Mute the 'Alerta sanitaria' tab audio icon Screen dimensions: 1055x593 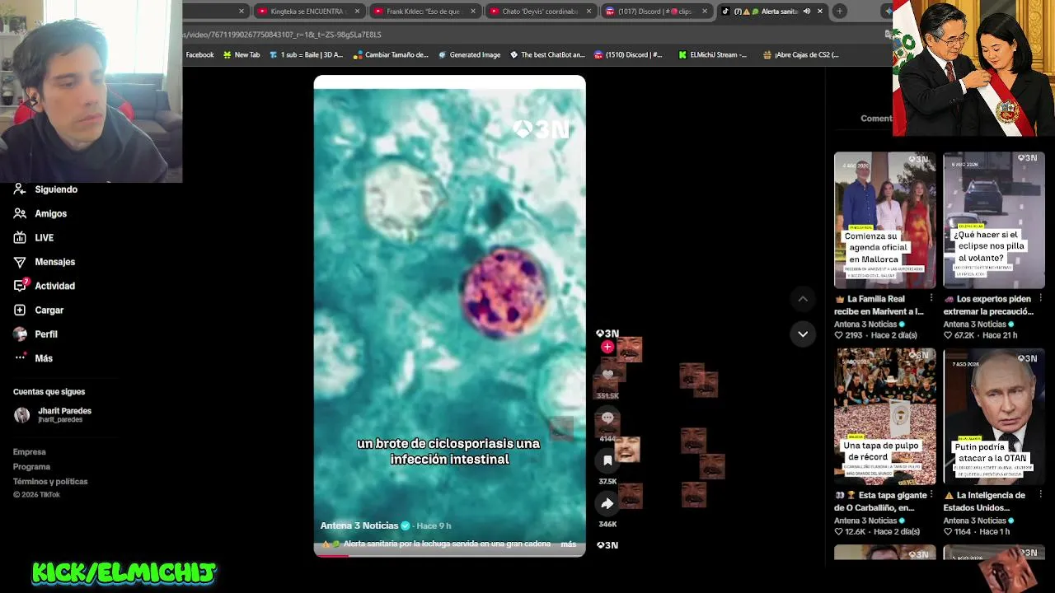coord(806,12)
